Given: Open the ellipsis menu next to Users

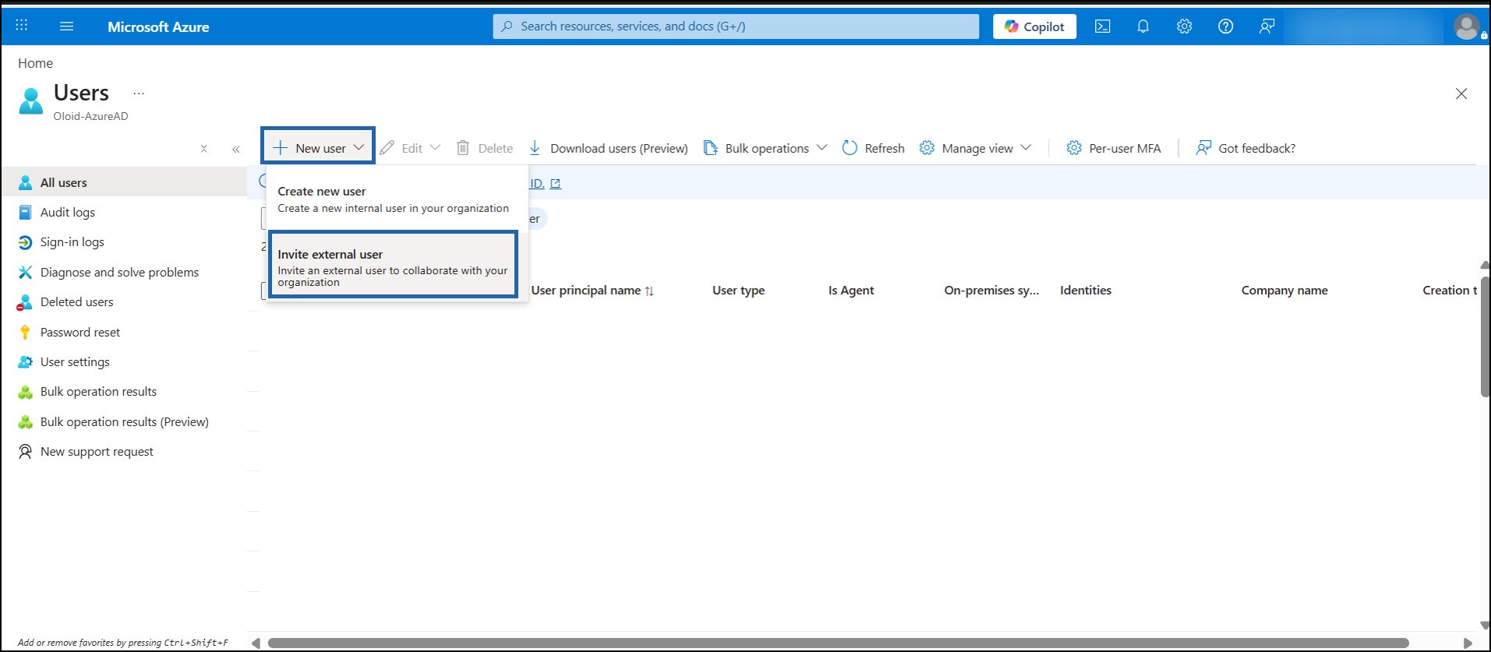Looking at the screenshot, I should click(x=139, y=93).
